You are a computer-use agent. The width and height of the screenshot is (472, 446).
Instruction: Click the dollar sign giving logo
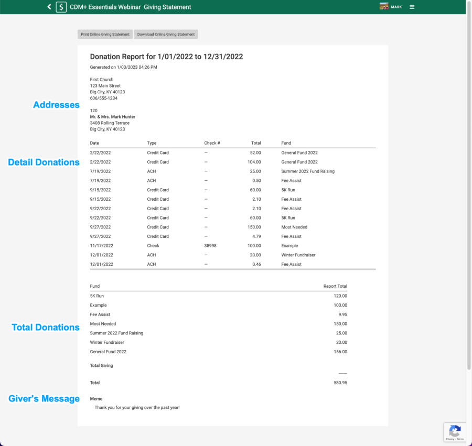[x=61, y=7]
